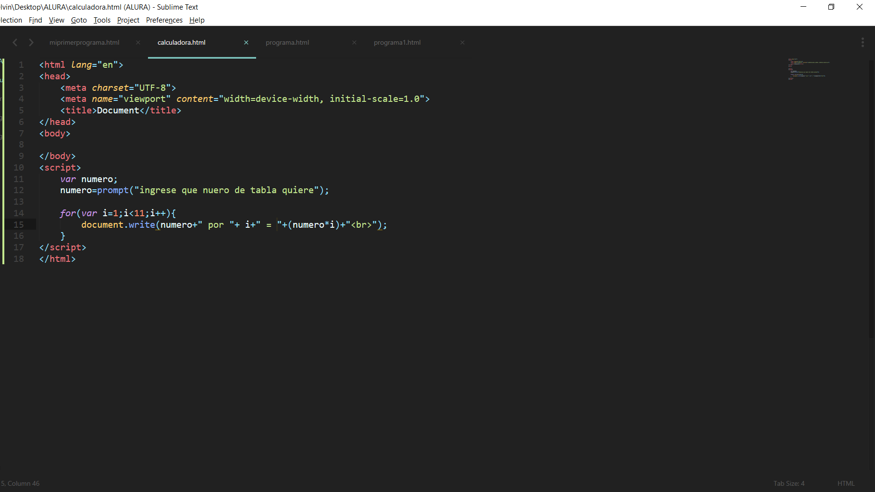Click the <title>Document</title> line
This screenshot has height=492, width=875.
pyautogui.click(x=121, y=111)
